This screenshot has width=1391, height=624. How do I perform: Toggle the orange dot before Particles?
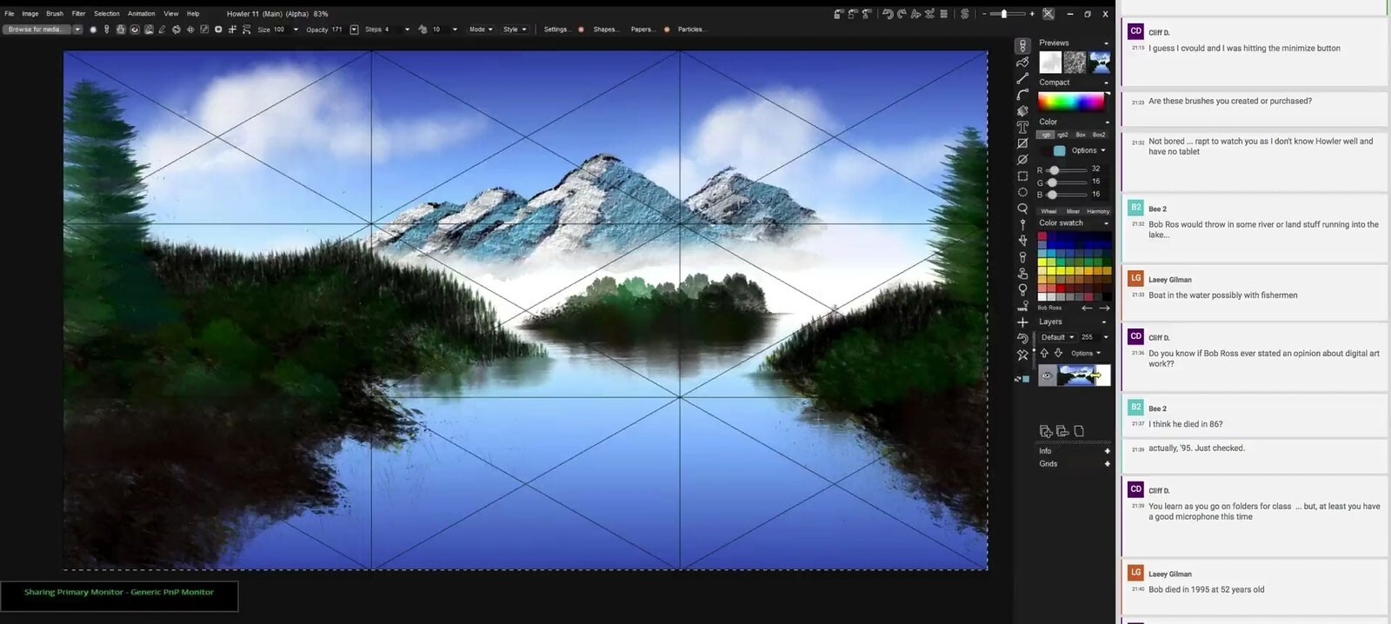[667, 30]
